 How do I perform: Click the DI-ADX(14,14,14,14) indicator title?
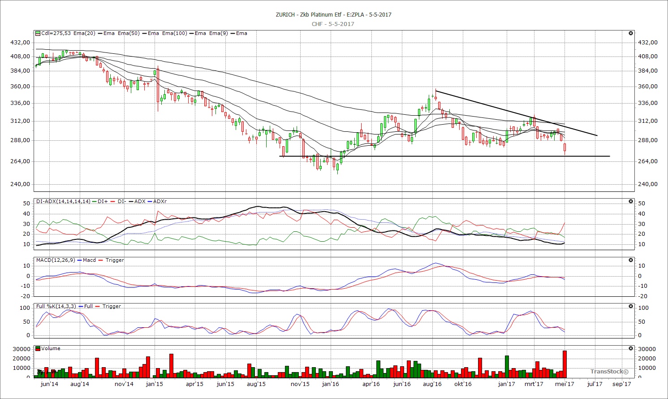[x=63, y=201]
